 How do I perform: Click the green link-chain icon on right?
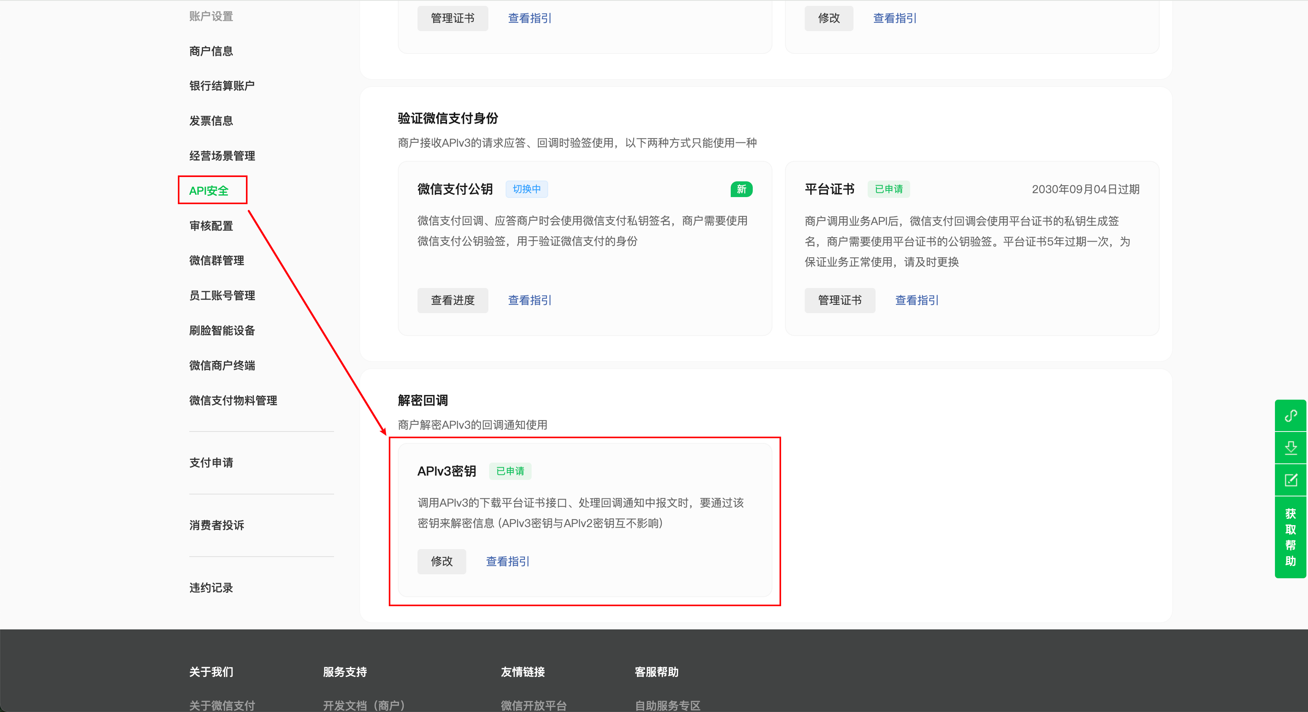click(1290, 416)
